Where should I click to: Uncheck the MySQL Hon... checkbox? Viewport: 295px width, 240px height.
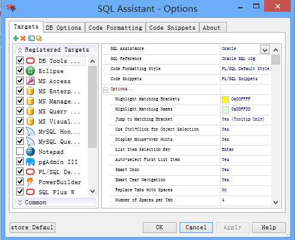point(20,131)
